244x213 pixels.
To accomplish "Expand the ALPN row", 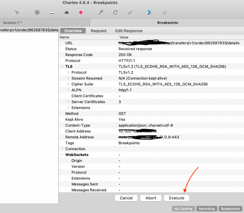I will click(x=68, y=90).
